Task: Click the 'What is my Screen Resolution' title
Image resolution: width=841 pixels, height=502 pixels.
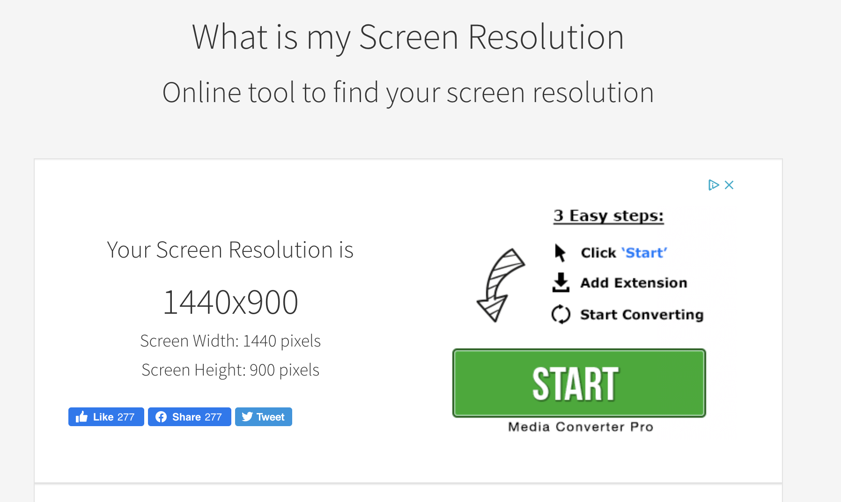Action: [408, 37]
